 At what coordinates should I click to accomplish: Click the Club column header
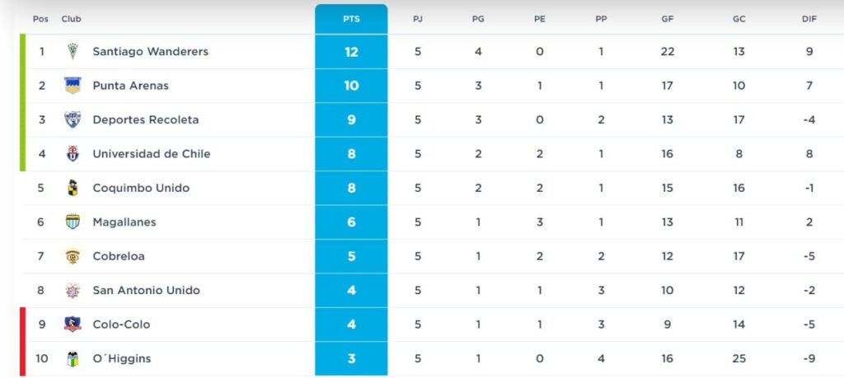(x=71, y=19)
